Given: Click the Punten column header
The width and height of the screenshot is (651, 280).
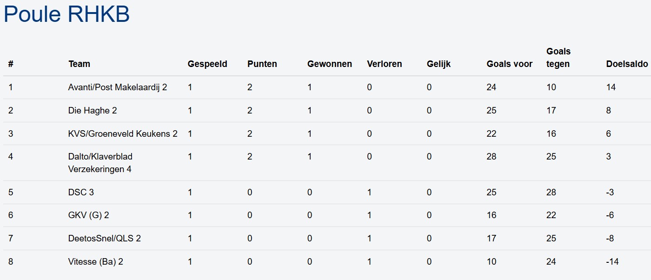Looking at the screenshot, I should (x=262, y=64).
